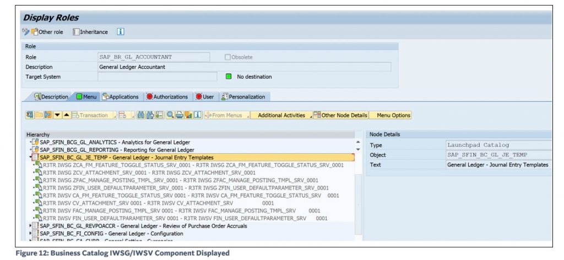564x260 pixels.
Task: Select SAP_SFIN_BC_GL_JE_TEMP Journal Entry Templates node
Action: [x=127, y=158]
